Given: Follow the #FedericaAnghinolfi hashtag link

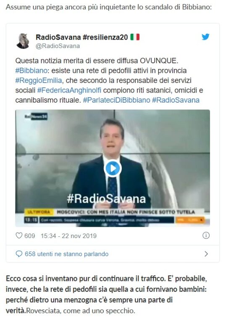Looking at the screenshot, I should point(69,90).
